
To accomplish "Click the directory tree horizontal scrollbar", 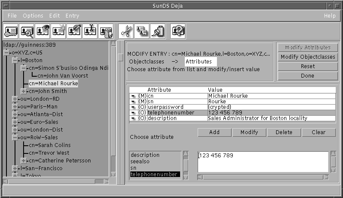I will [56, 181].
